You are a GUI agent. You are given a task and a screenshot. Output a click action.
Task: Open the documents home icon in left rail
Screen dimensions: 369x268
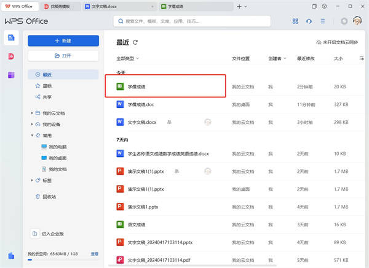[x=11, y=37]
